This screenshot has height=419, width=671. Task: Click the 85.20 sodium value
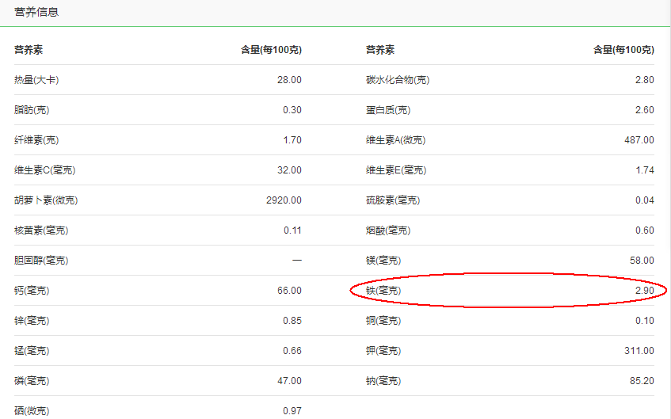tap(642, 380)
